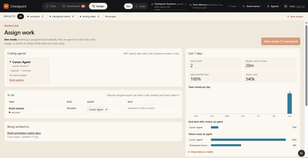Open Build website link in Cursor Agent card
Screen dimensions: 308x158
(16, 80)
